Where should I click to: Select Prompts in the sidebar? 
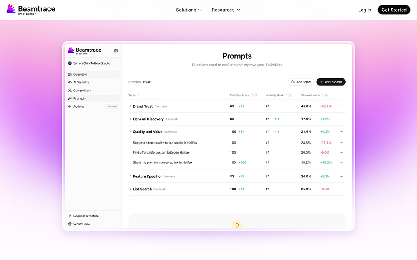coord(93,98)
